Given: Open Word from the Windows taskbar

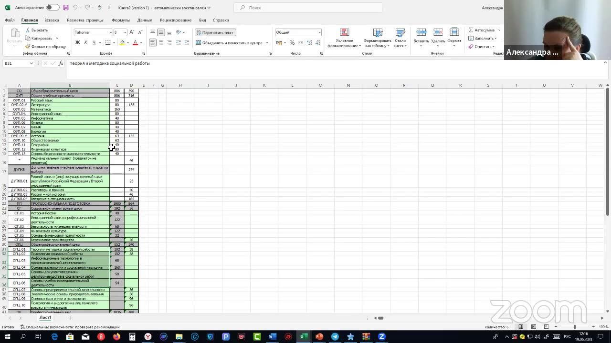Looking at the screenshot, I should pos(273,336).
